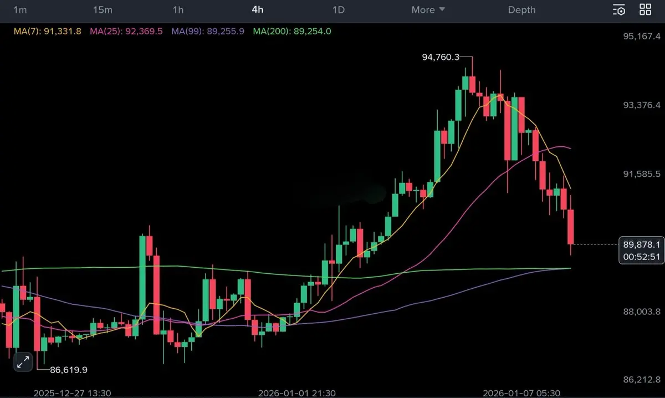Click the 94,760.3 high price marker
The height and width of the screenshot is (398, 665).
pyautogui.click(x=441, y=57)
